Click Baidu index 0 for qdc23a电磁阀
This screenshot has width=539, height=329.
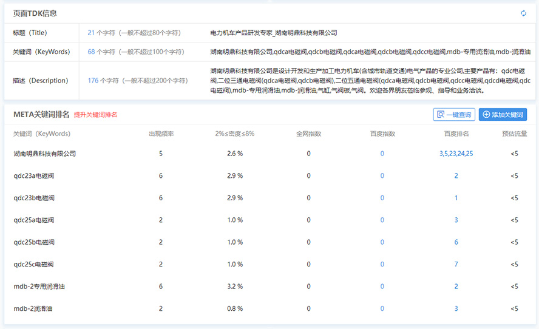(382, 175)
